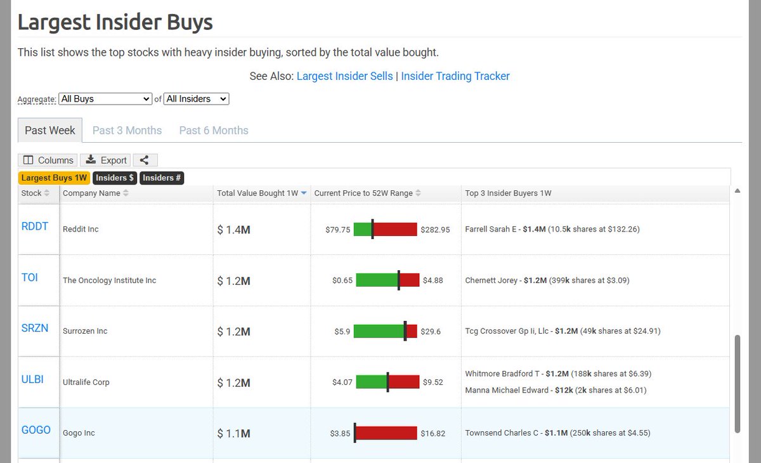Click company name Reddit Inc
This screenshot has width=761, height=463.
[x=81, y=229]
